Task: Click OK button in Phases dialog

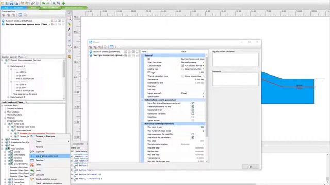Action: pyautogui.click(x=251, y=166)
